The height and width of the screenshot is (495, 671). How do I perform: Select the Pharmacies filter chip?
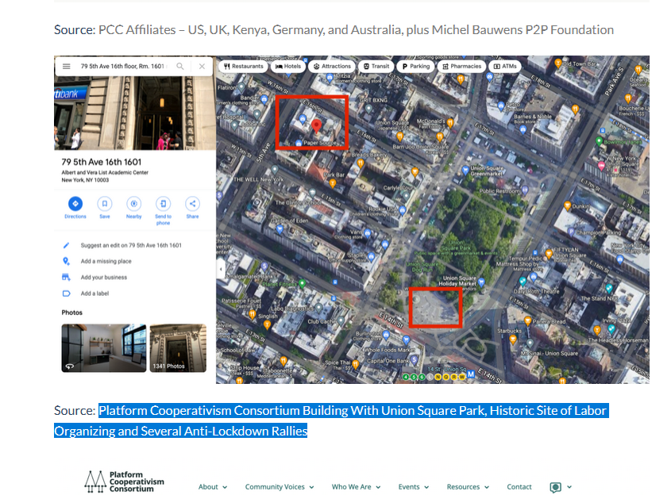coord(461,67)
